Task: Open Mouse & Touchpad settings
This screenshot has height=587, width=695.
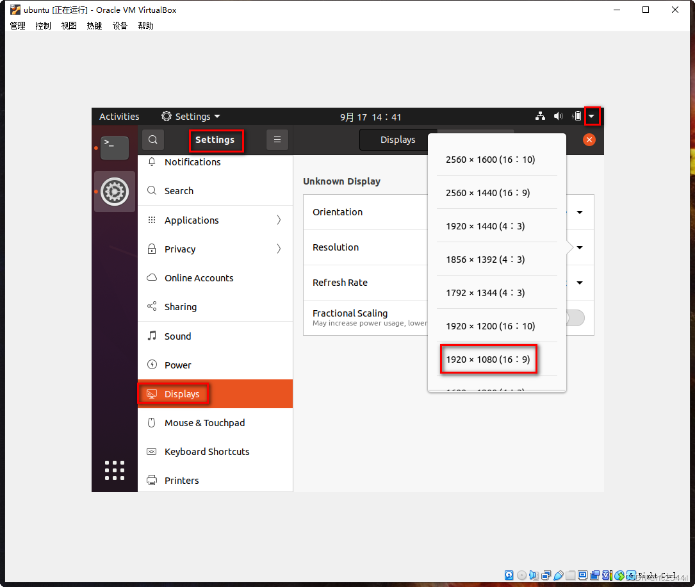Action: (x=215, y=422)
